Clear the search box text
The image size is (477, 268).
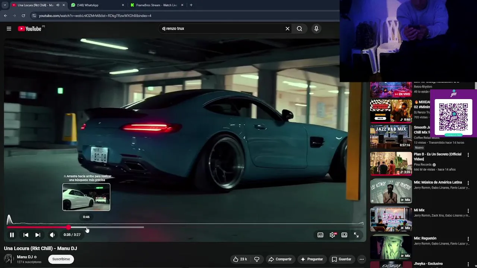point(287,29)
